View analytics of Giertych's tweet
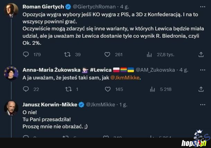The height and width of the screenshot is (148, 211). pyautogui.click(x=149, y=54)
